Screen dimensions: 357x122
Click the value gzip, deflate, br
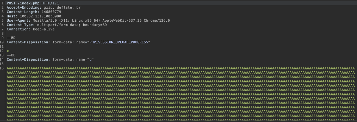(62, 7)
